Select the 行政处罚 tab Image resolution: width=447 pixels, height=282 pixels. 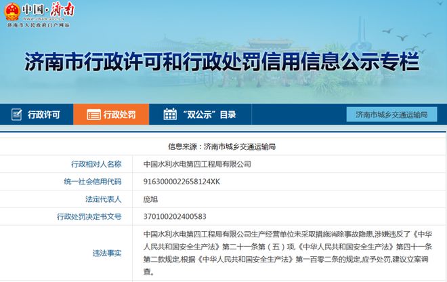pyautogui.click(x=111, y=115)
